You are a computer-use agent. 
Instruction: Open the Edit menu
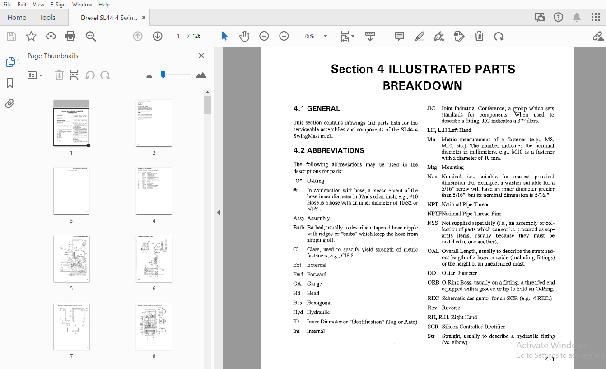22,4
